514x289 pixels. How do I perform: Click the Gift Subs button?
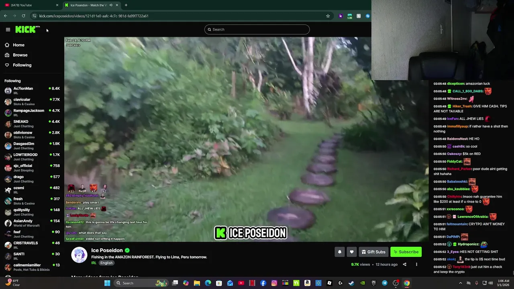[x=373, y=252]
